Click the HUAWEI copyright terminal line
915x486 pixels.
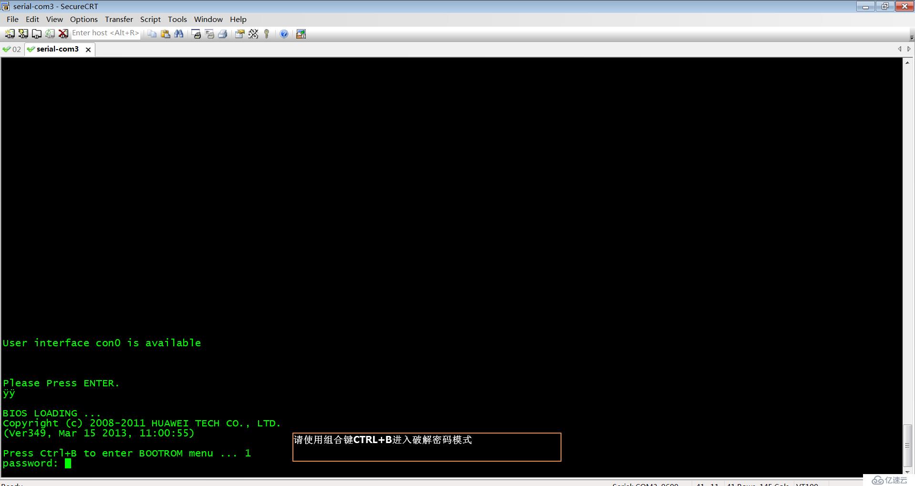pyautogui.click(x=142, y=423)
